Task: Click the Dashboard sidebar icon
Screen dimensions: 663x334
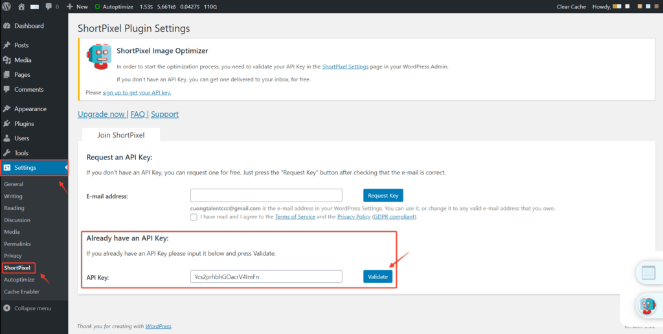Action: click(x=6, y=26)
